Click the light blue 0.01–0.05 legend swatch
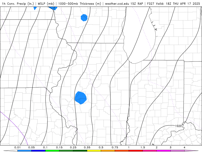The image size is (202, 152). (24, 151)
